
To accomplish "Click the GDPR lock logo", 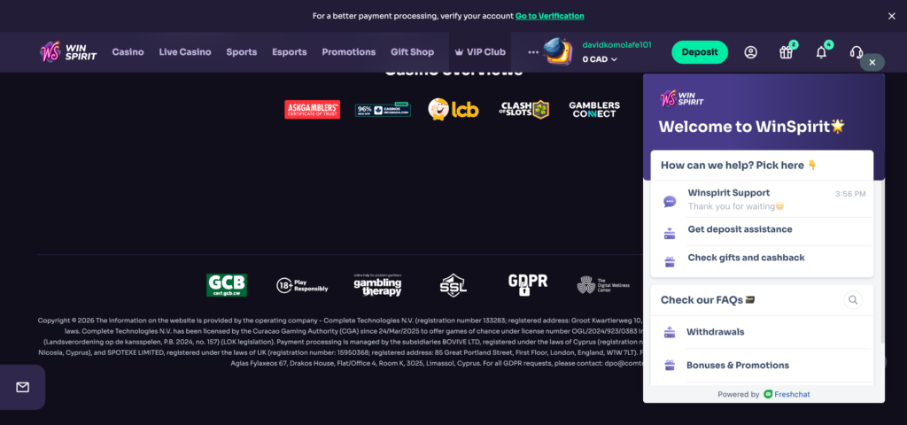I will click(528, 285).
